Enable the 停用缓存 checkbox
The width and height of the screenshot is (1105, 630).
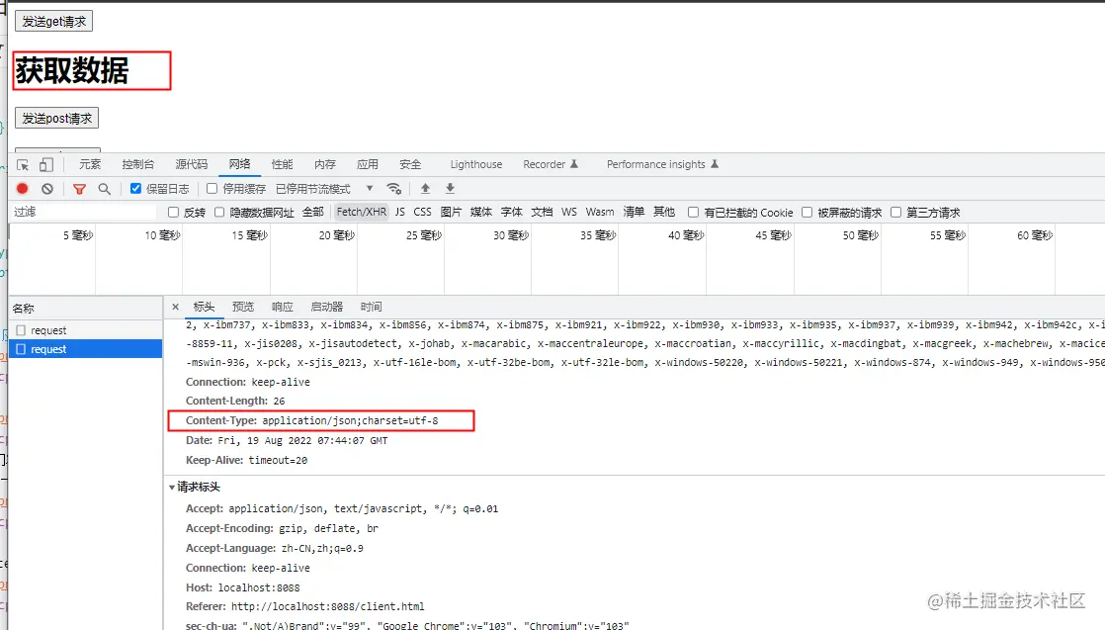[x=212, y=188]
